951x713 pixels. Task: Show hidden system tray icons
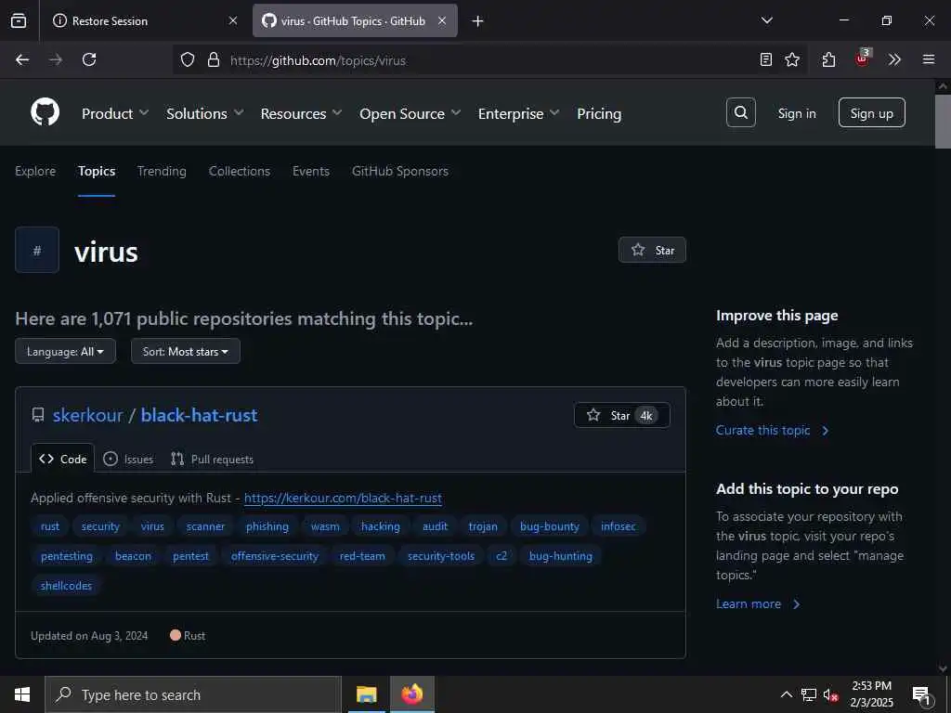click(x=786, y=694)
